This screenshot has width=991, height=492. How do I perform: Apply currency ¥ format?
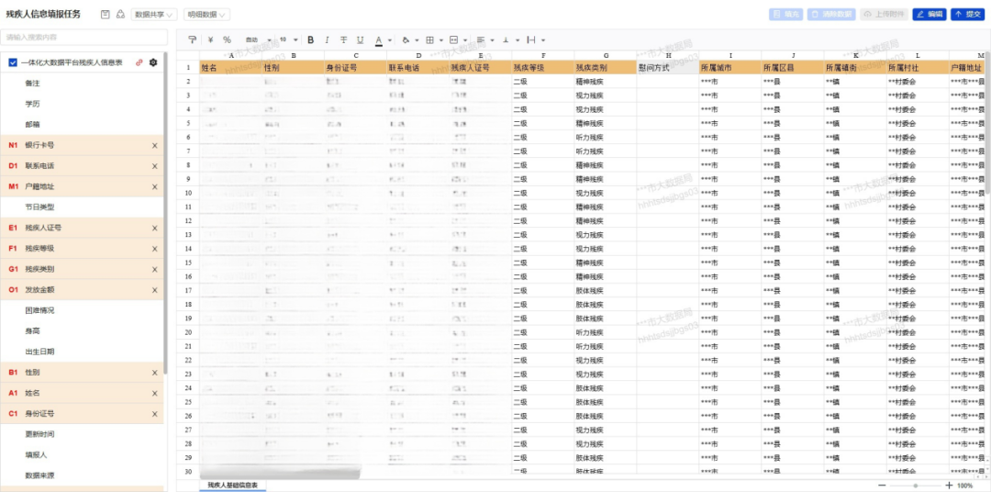pyautogui.click(x=210, y=39)
